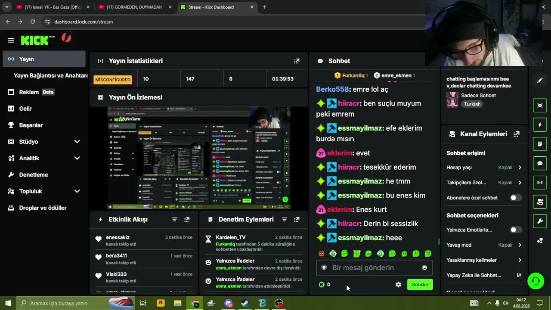Pop out the Kanal Eylemleri panel

coord(517,134)
